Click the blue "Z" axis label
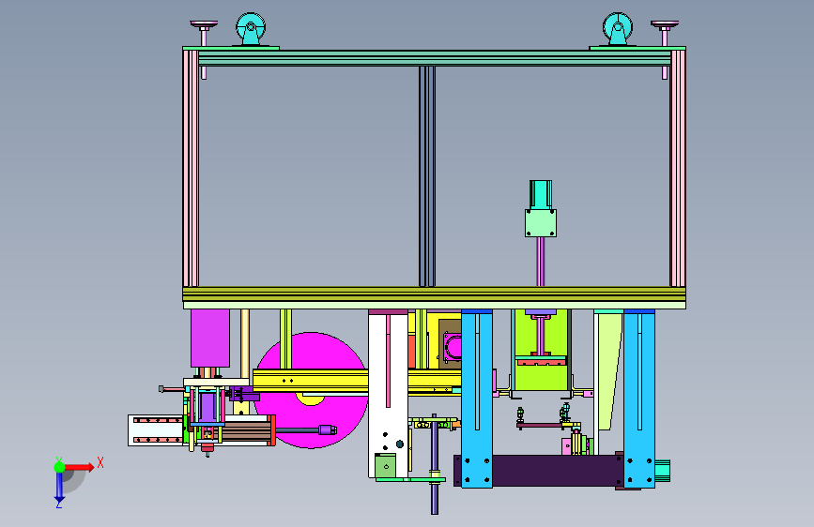 point(59,504)
